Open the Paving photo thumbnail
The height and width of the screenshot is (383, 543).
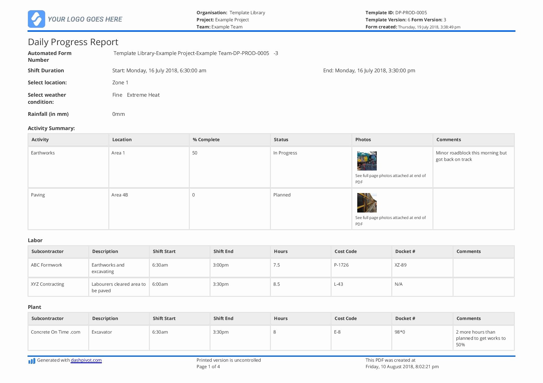click(367, 203)
